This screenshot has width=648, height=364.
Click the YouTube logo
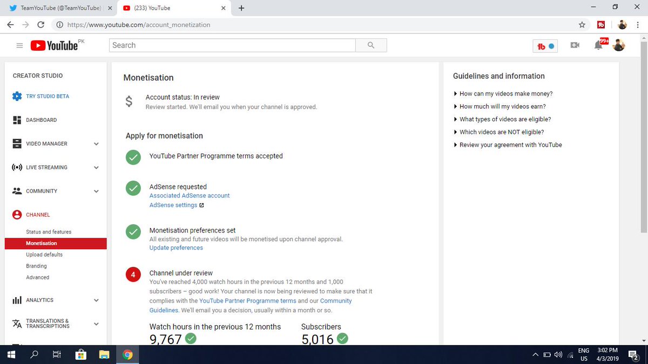point(54,46)
